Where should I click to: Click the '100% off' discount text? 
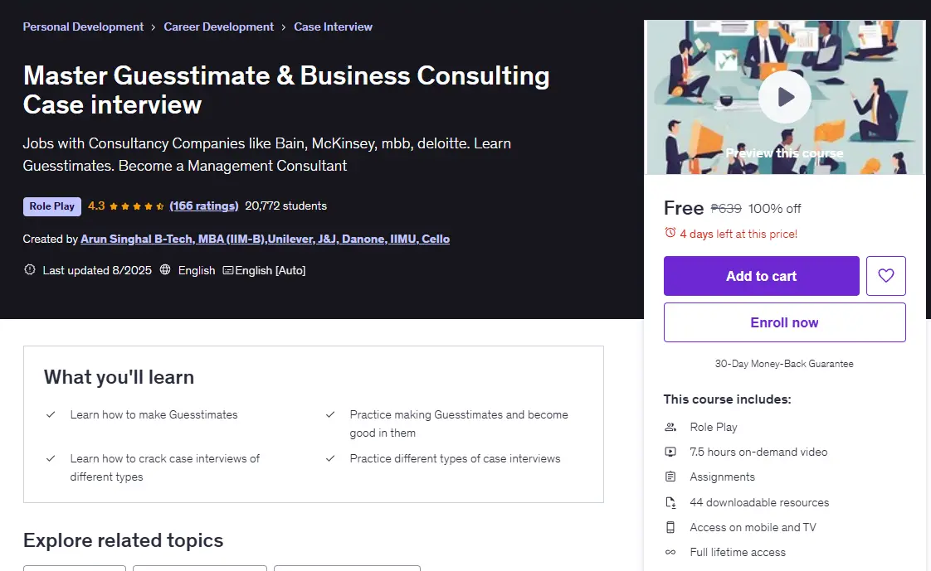tap(774, 209)
